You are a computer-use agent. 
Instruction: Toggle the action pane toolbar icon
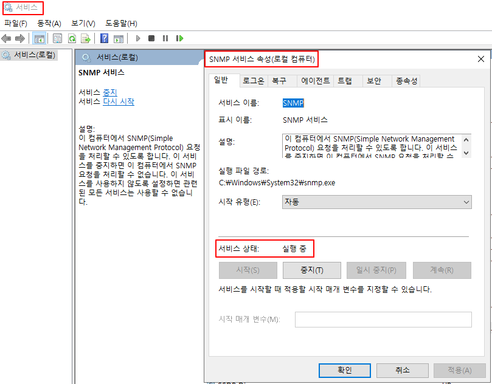click(119, 38)
